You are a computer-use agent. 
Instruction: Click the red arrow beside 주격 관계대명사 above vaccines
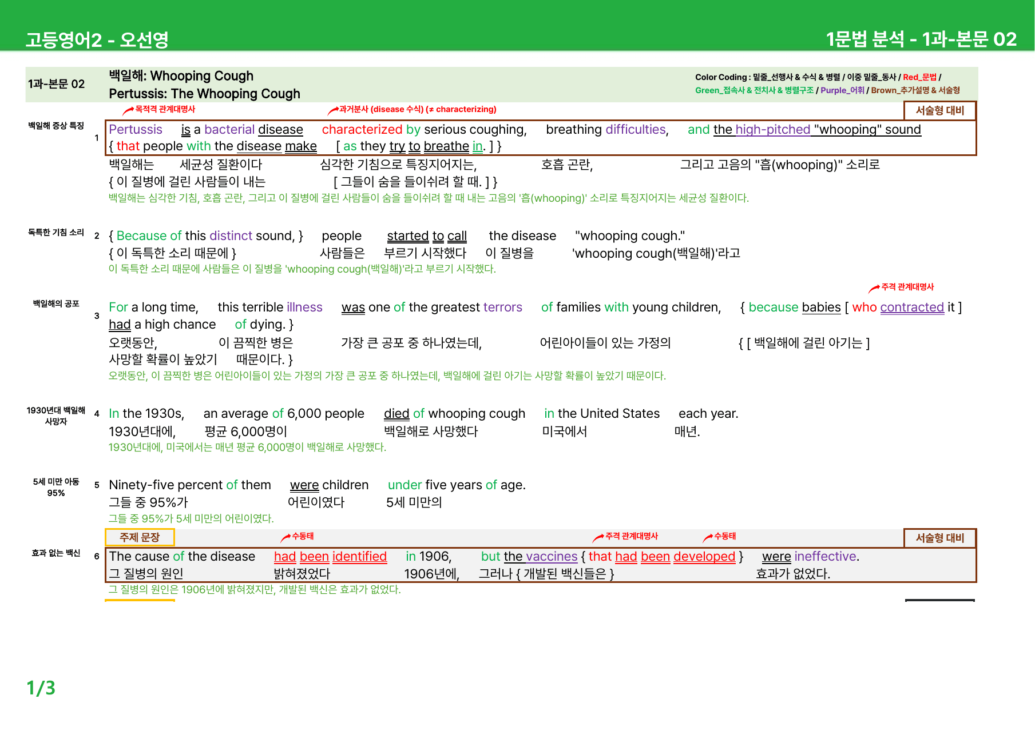(598, 537)
